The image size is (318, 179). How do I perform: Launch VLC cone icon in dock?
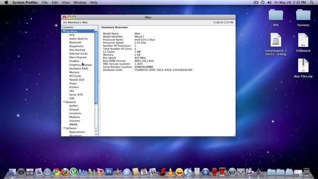point(170,172)
